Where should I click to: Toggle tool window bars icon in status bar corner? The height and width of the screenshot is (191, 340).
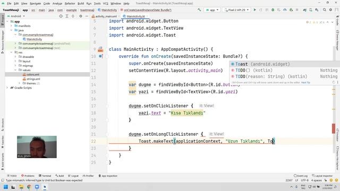coord(3,180)
